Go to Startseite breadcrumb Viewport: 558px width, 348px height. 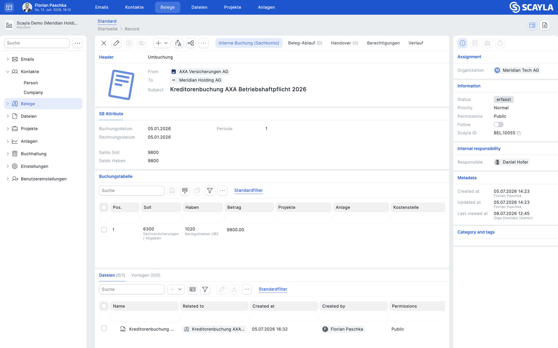point(108,29)
